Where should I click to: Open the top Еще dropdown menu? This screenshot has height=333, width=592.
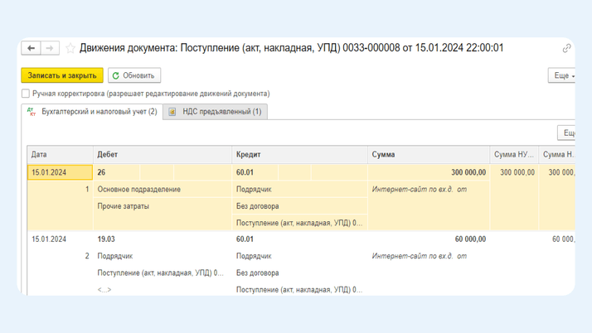562,75
